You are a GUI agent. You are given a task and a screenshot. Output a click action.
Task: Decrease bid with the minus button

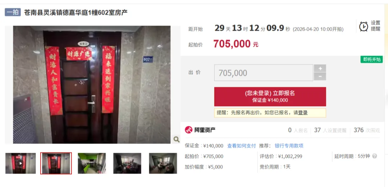(x=320, y=77)
